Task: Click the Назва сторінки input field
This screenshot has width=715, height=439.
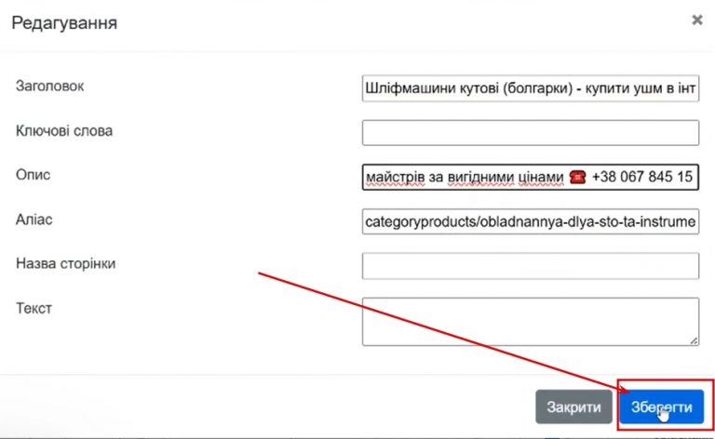Action: [x=531, y=265]
